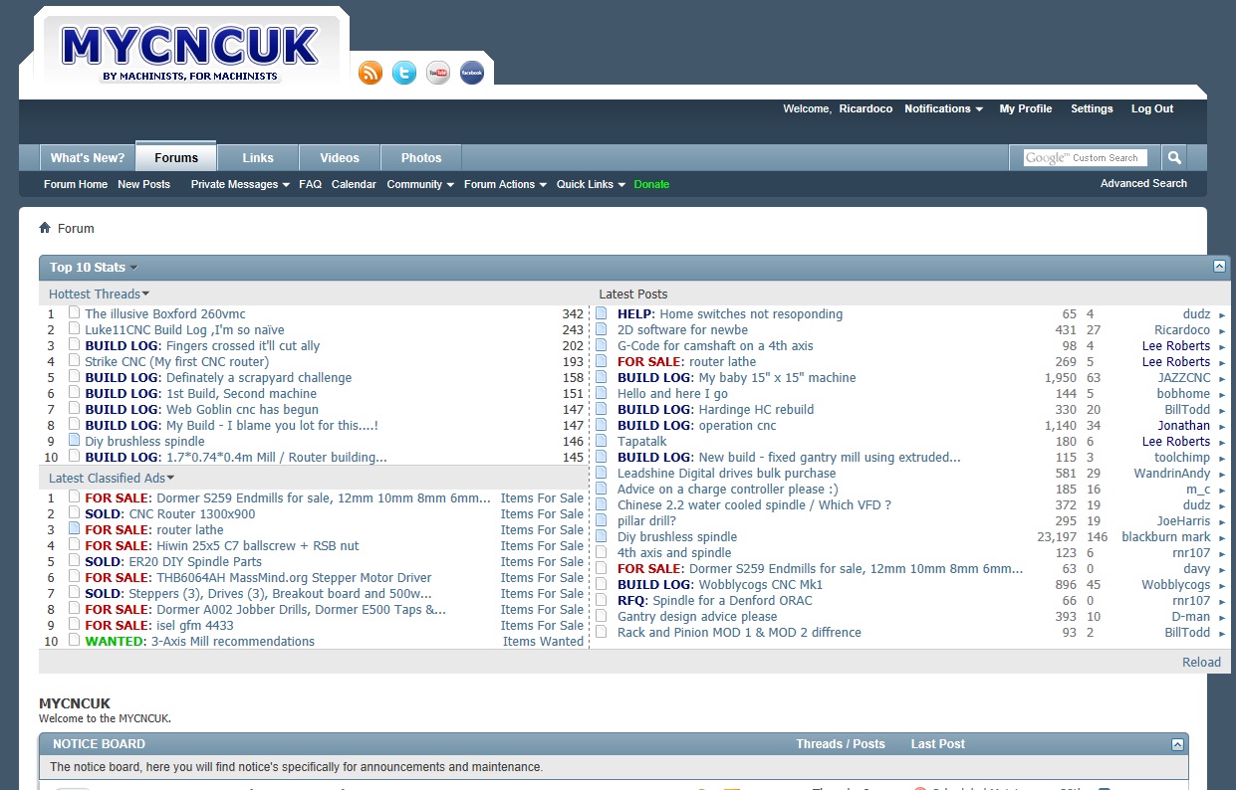Open the YouTube social icon
Image resolution: width=1236 pixels, height=790 pixels.
point(438,73)
